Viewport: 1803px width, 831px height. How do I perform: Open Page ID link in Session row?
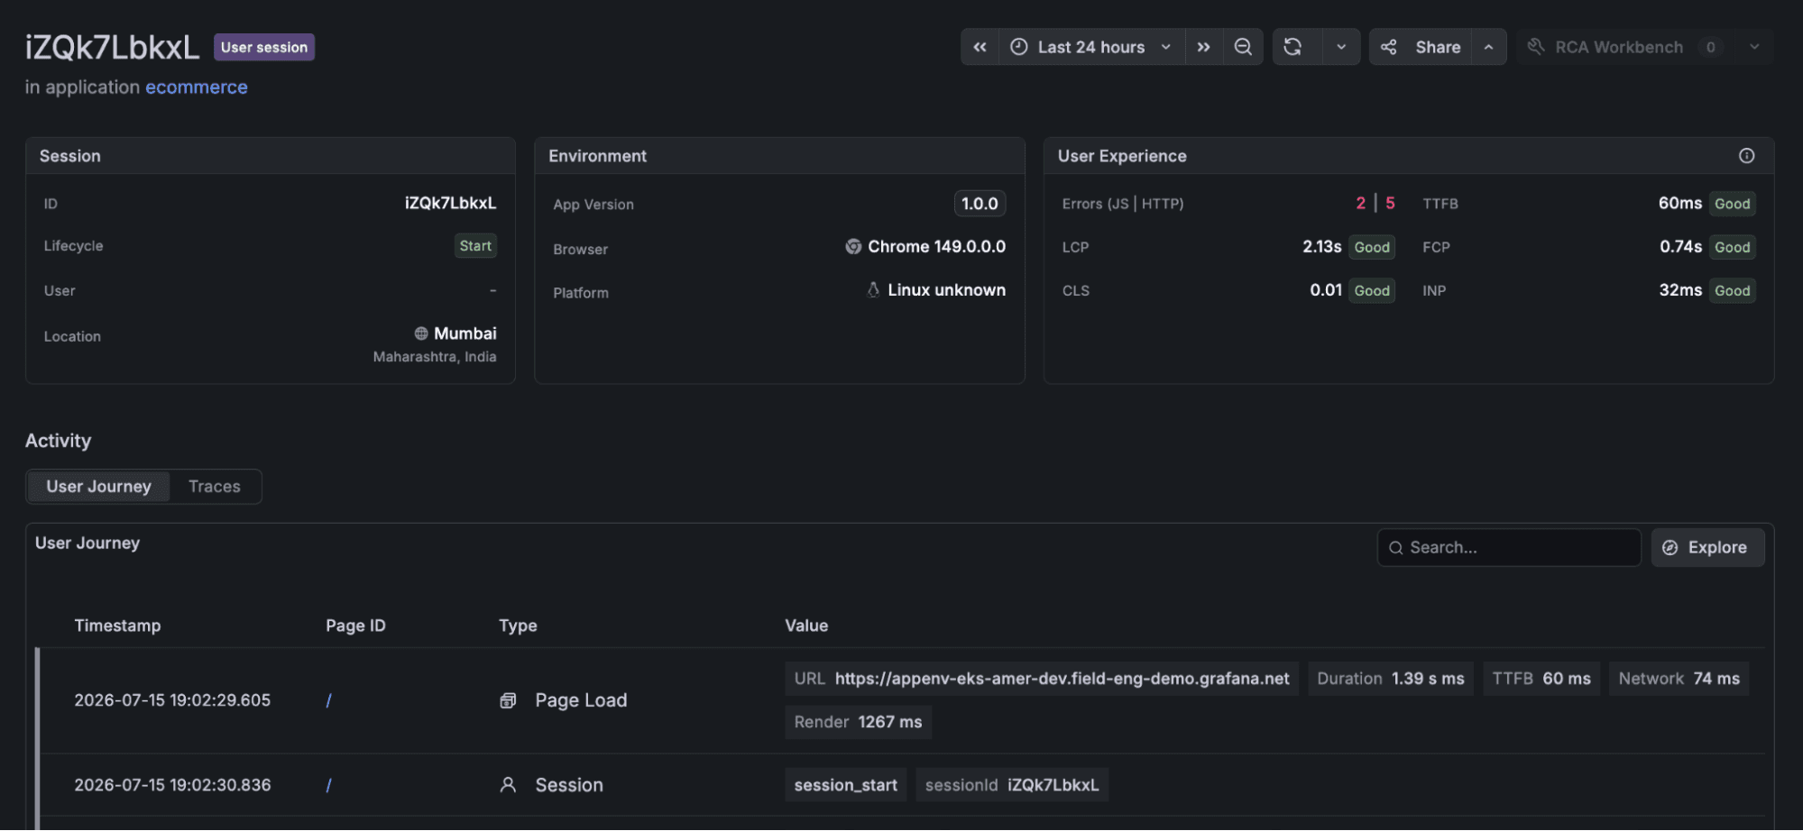(328, 785)
